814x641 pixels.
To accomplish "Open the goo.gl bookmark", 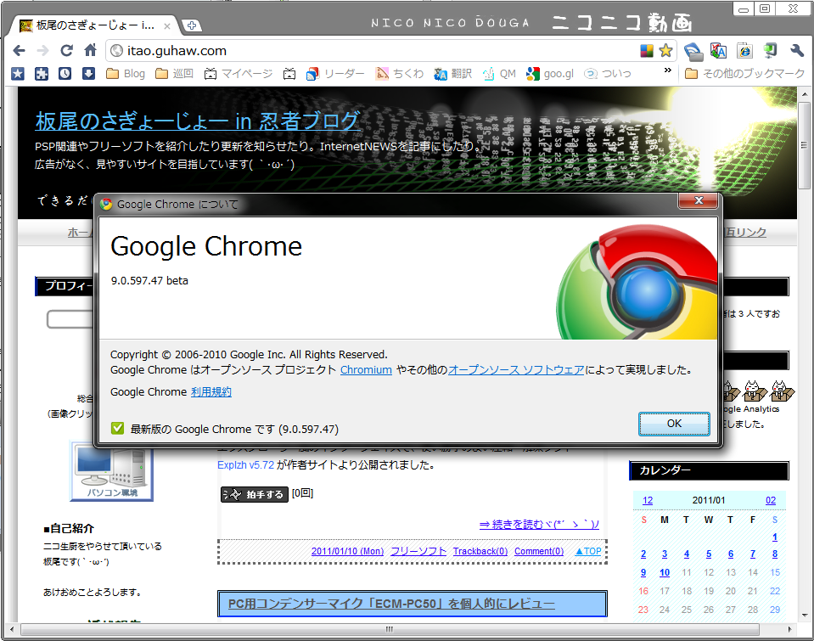I will (550, 74).
